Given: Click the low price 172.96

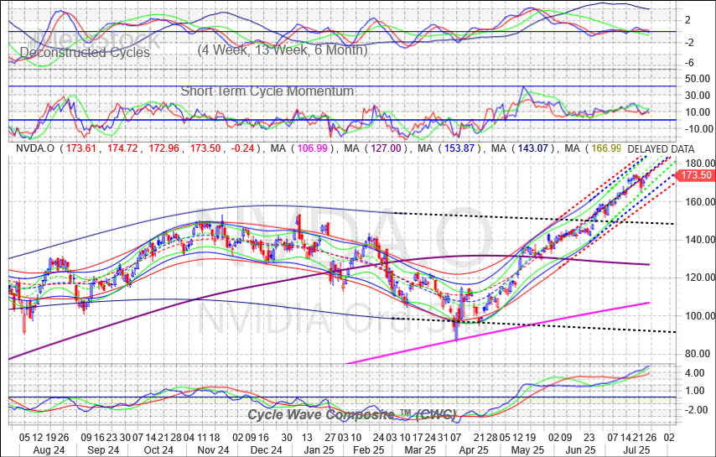Looking at the screenshot, I should pyautogui.click(x=164, y=148).
